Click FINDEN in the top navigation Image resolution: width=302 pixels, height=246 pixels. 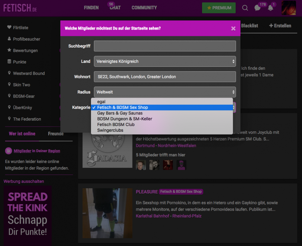tap(91, 8)
